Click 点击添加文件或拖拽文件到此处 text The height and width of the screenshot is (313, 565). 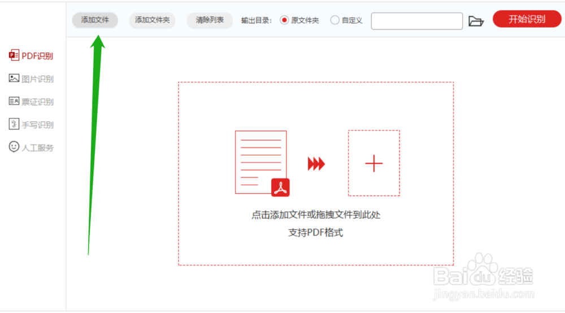[316, 215]
